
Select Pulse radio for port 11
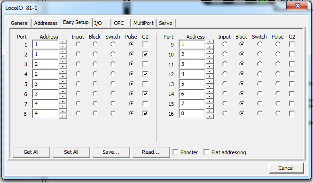(x=278, y=64)
